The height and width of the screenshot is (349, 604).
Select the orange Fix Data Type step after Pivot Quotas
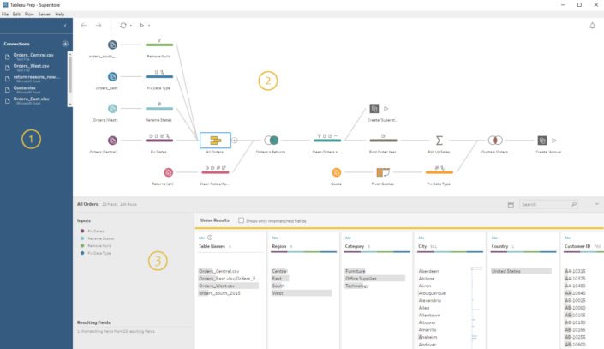tap(440, 172)
